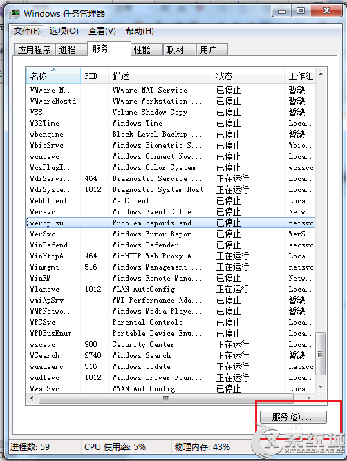Click the vertical scrollbar down arrow
347x461 pixels.
pos(321,386)
